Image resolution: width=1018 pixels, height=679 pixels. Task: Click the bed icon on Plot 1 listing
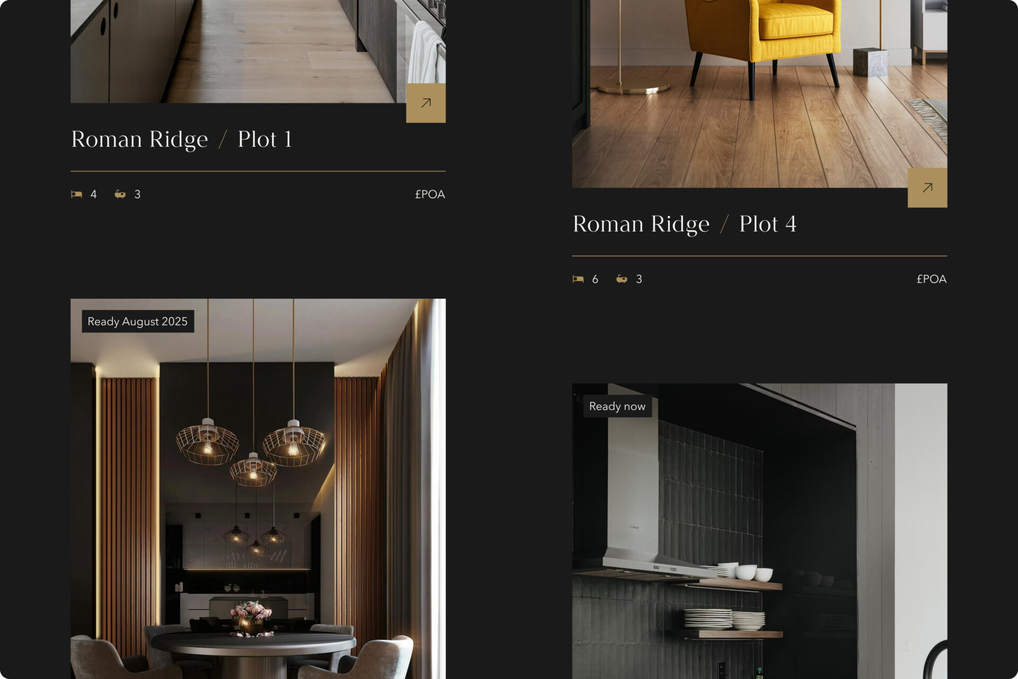[76, 195]
